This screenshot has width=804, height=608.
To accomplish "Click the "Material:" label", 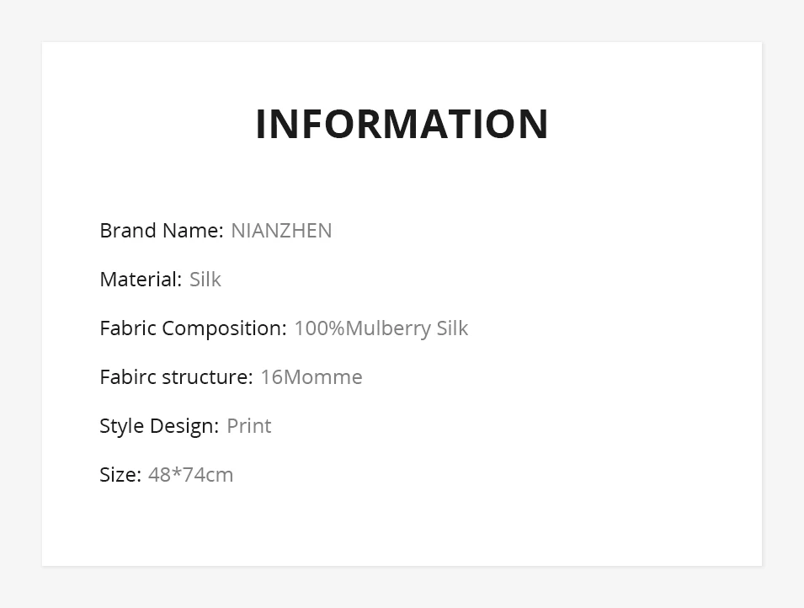I will [x=140, y=280].
